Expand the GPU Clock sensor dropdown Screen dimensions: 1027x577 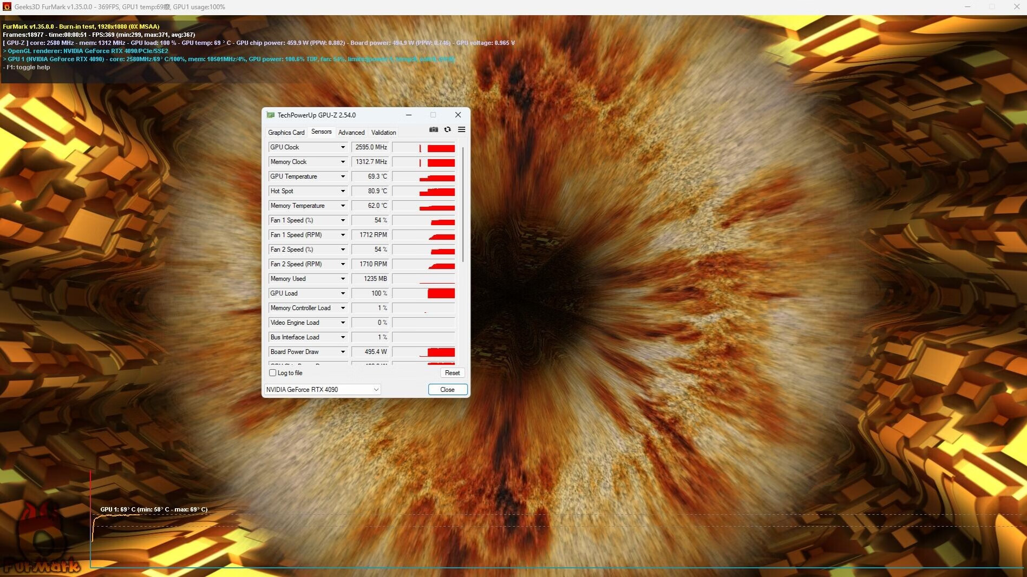pos(343,147)
